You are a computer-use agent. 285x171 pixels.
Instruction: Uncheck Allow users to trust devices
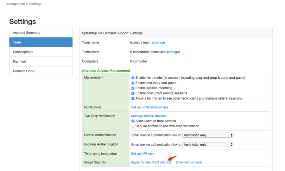point(133,121)
